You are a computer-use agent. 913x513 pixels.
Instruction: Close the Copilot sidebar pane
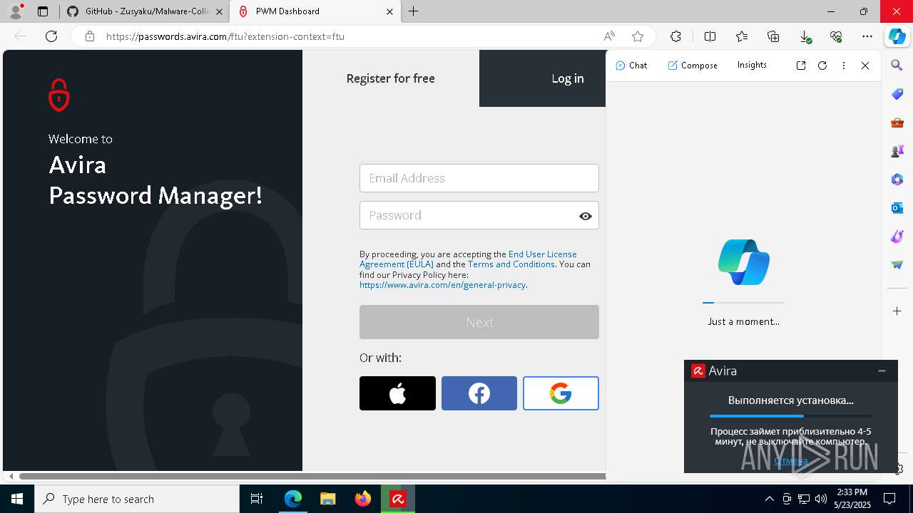865,66
